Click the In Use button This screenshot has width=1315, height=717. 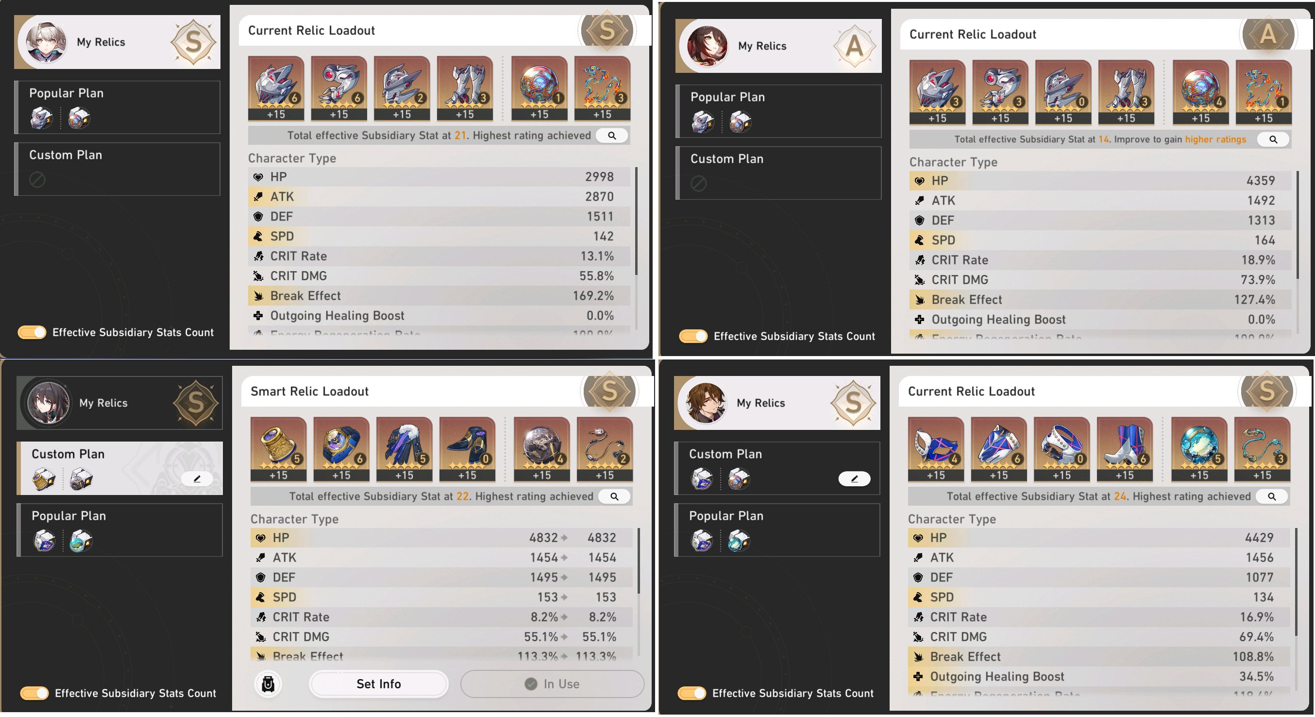click(552, 684)
